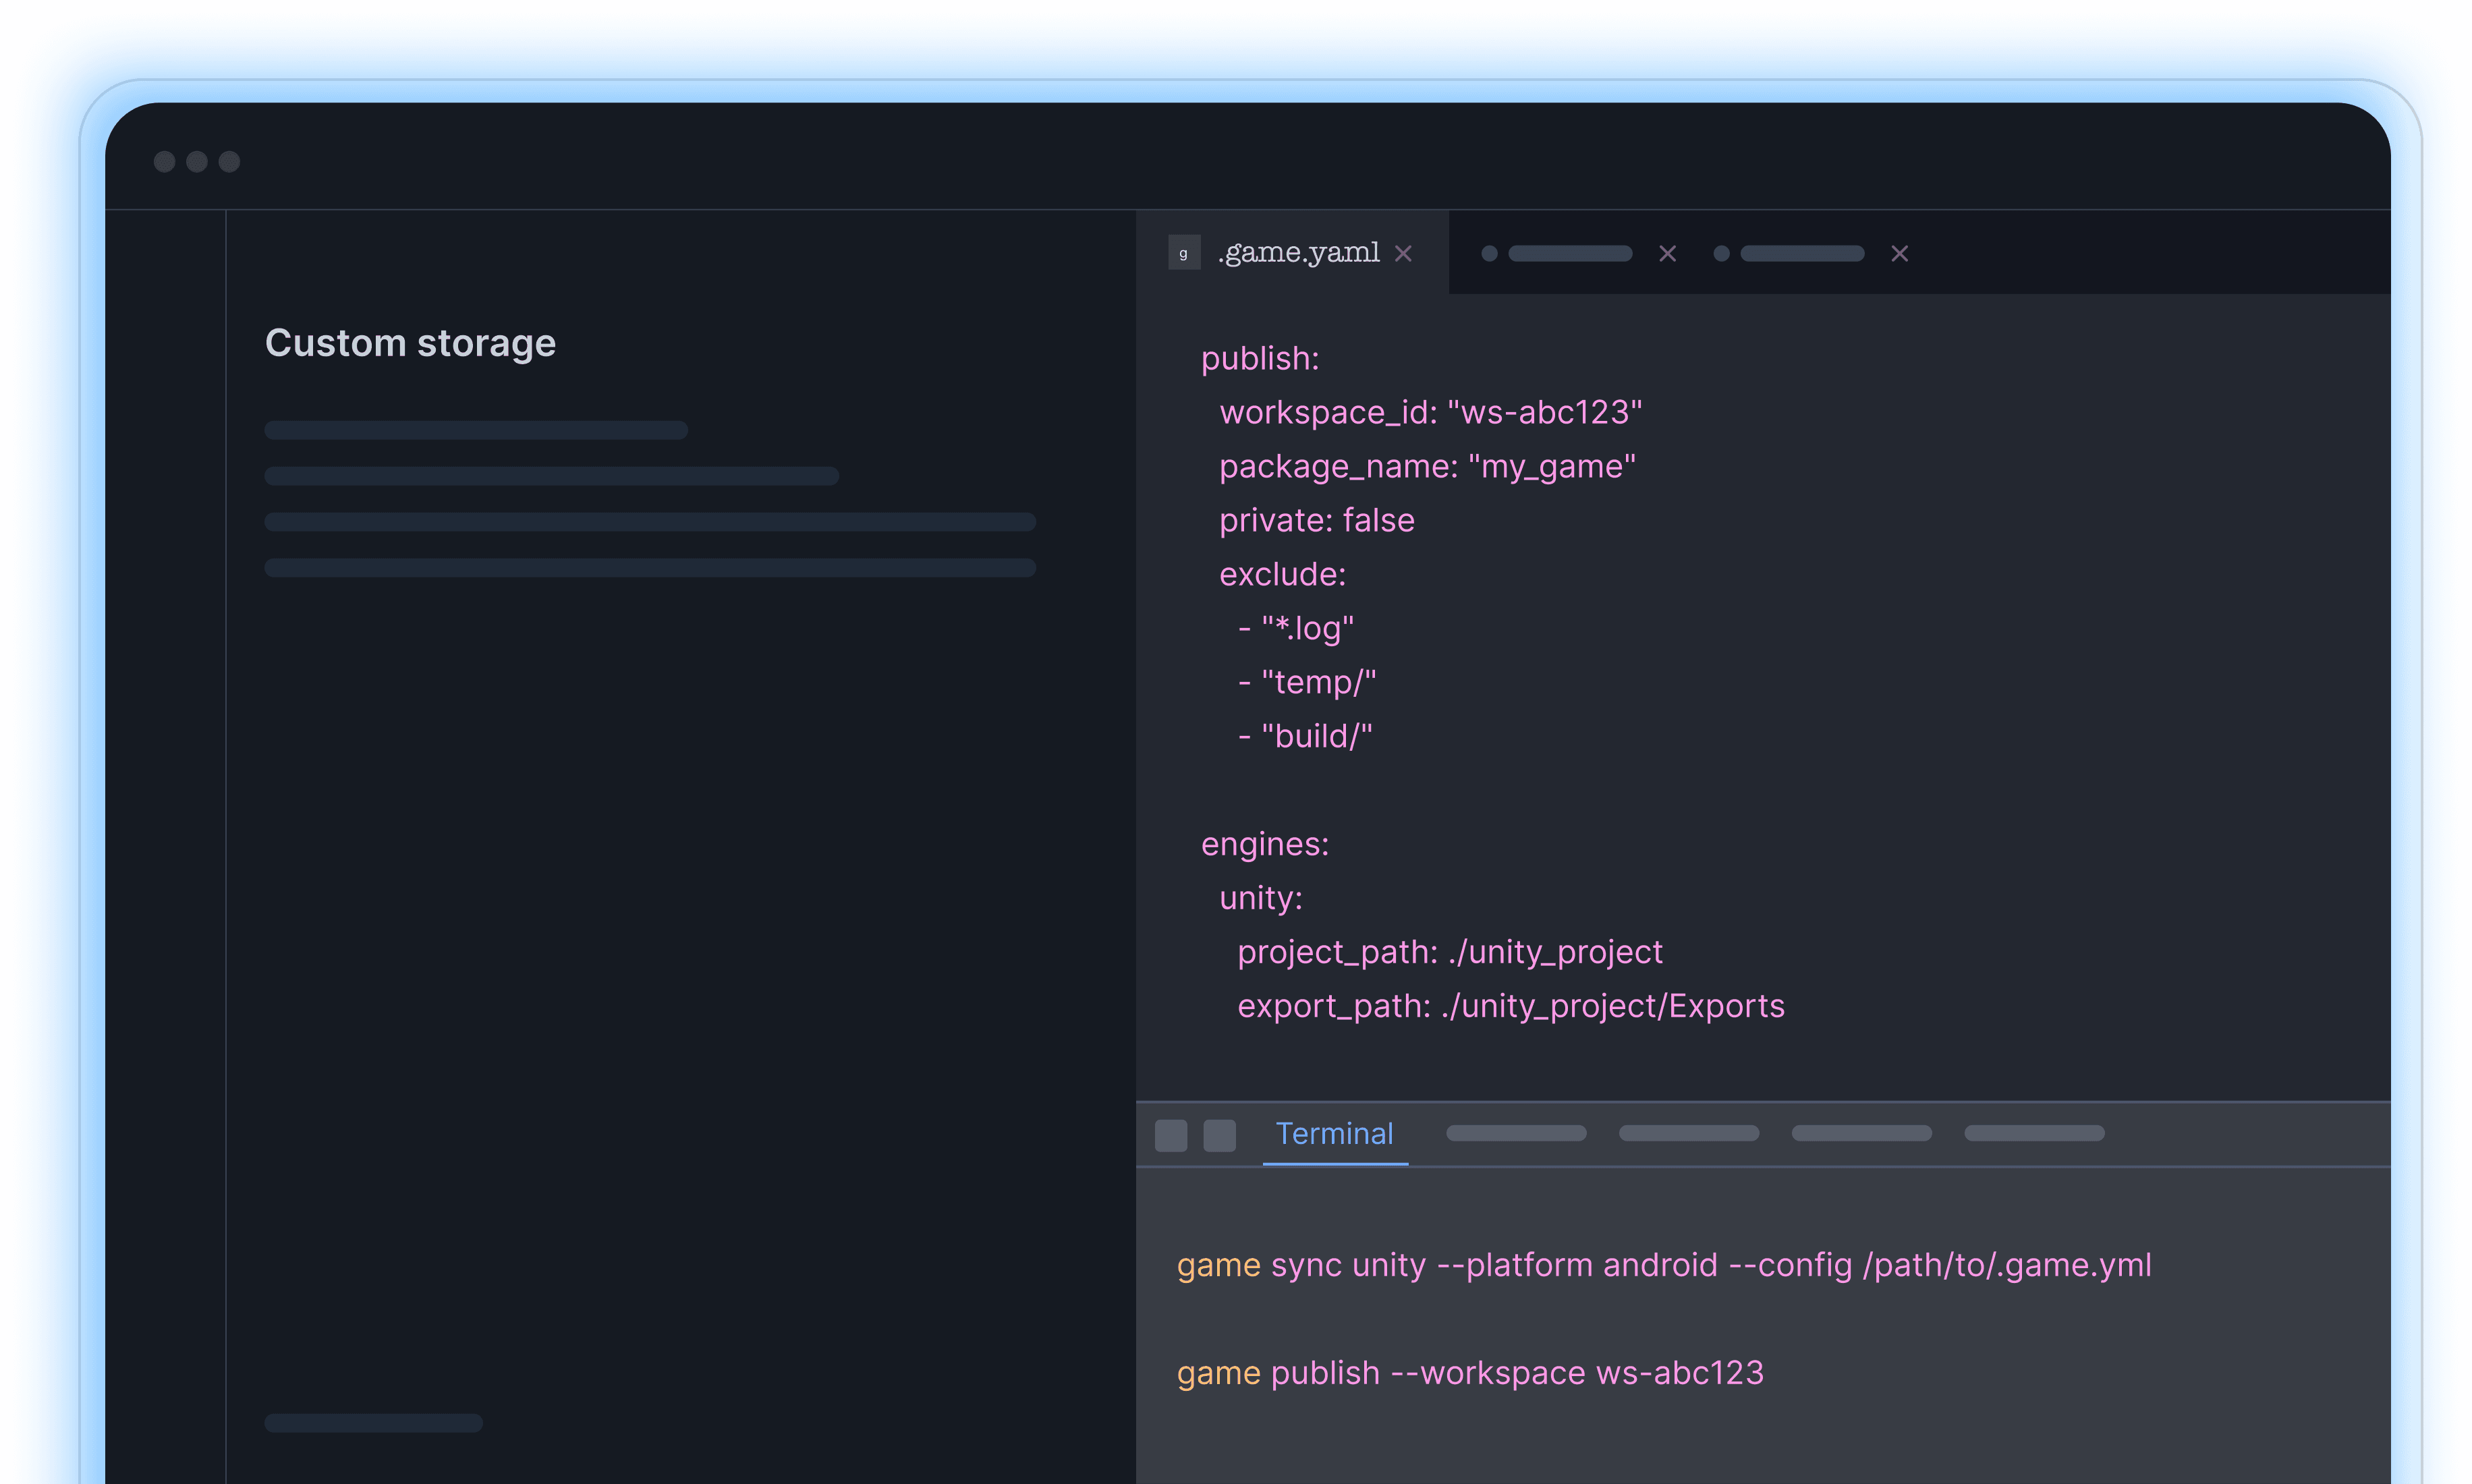Click the placeholder link at sidebar bottom

click(x=373, y=1423)
